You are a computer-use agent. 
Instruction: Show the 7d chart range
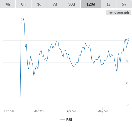click(x=55, y=4)
